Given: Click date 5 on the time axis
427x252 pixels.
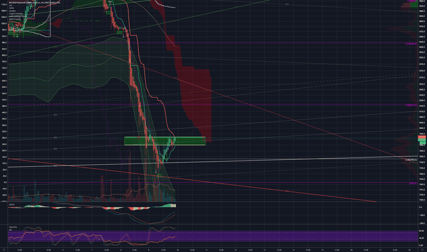Looking at the screenshot, I should pyautogui.click(x=34, y=250).
